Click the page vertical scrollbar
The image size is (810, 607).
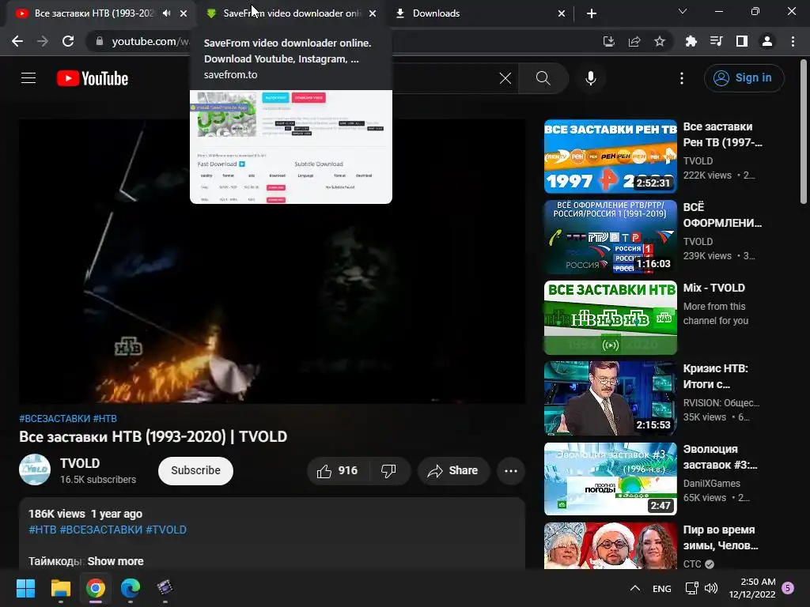[x=804, y=133]
